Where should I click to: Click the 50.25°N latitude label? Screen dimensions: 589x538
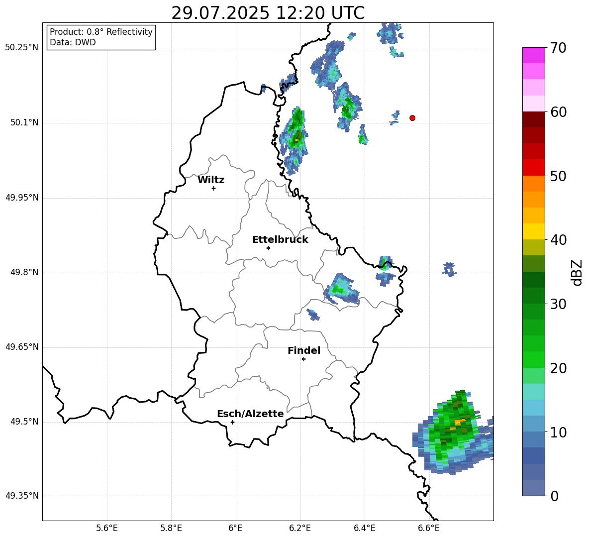[22, 48]
